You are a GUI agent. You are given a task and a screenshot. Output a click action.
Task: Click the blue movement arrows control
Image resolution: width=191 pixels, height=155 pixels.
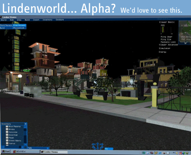coord(98,146)
